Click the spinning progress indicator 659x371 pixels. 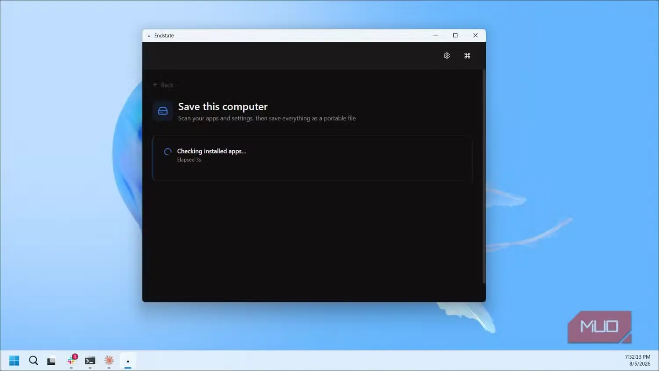click(167, 152)
